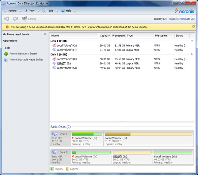Select Local Volume (G:) partition block
198x175 pixels.
[173, 157]
